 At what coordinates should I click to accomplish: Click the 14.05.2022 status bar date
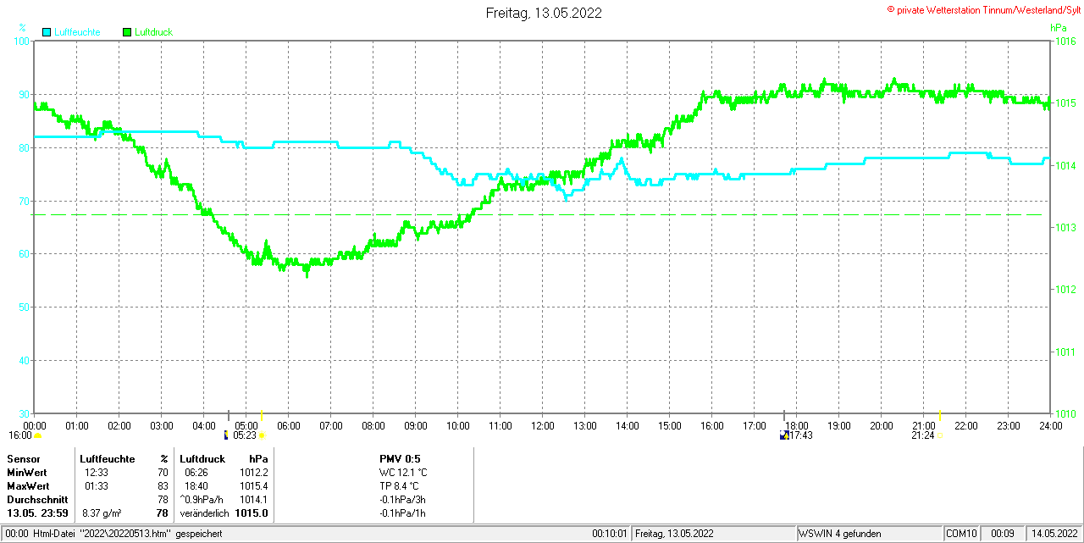tap(1054, 534)
